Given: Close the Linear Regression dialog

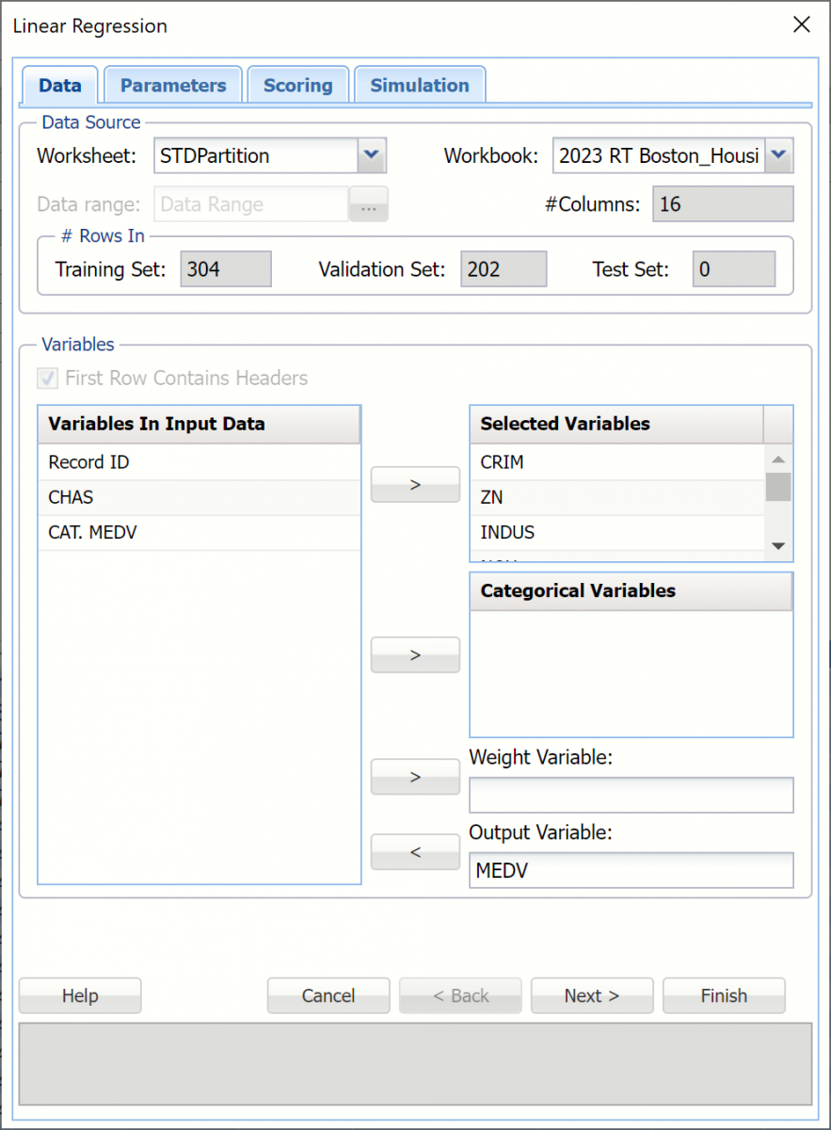Looking at the screenshot, I should pyautogui.click(x=801, y=25).
